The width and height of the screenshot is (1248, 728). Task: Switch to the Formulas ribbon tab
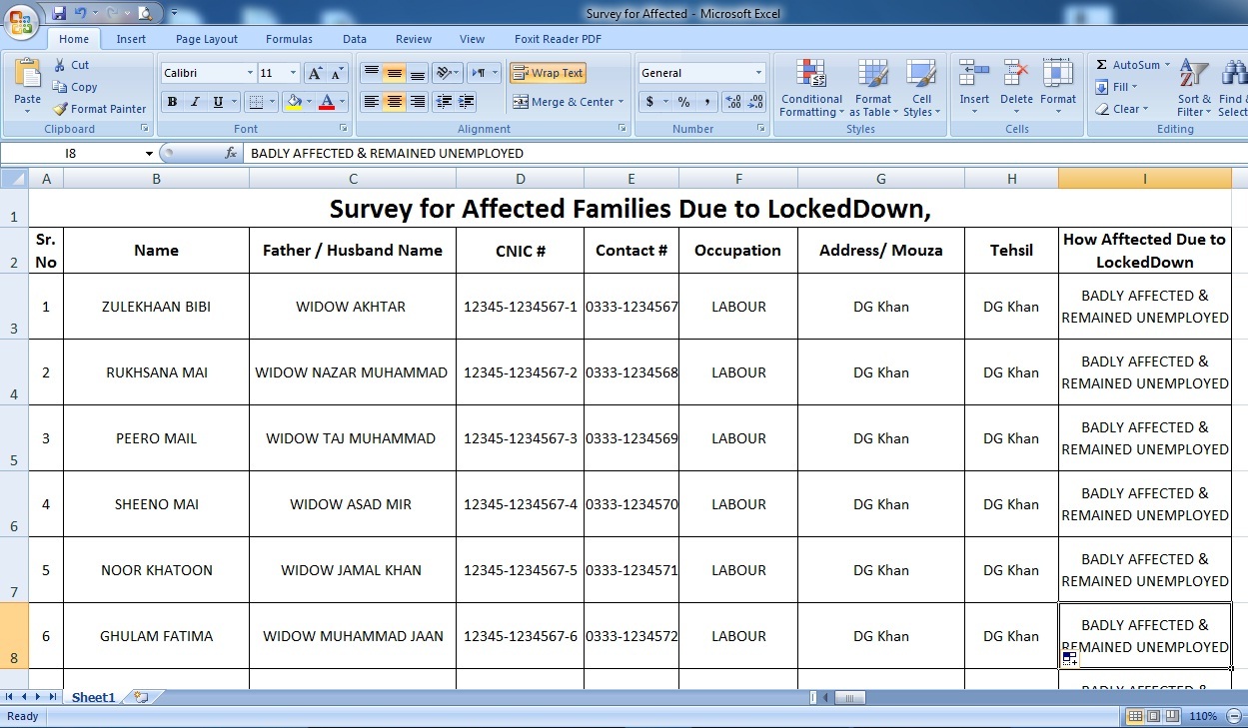click(289, 39)
